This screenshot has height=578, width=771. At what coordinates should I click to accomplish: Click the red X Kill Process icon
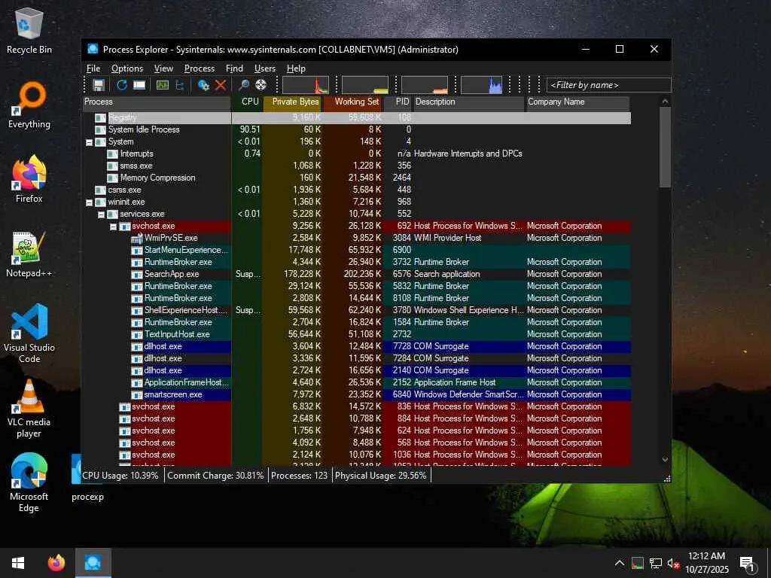click(x=221, y=85)
